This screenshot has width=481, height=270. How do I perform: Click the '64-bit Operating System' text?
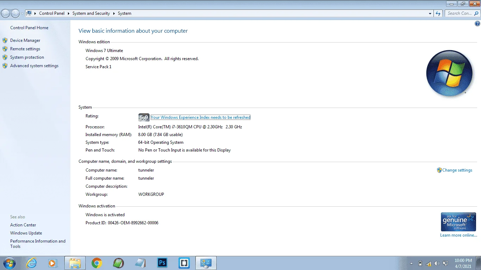pos(161,142)
